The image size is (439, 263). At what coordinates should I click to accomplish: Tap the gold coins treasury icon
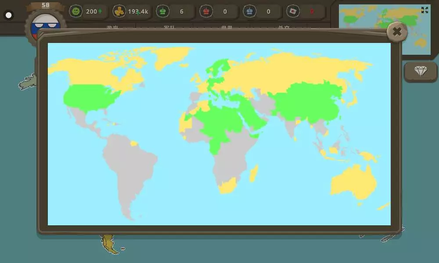pyautogui.click(x=119, y=11)
